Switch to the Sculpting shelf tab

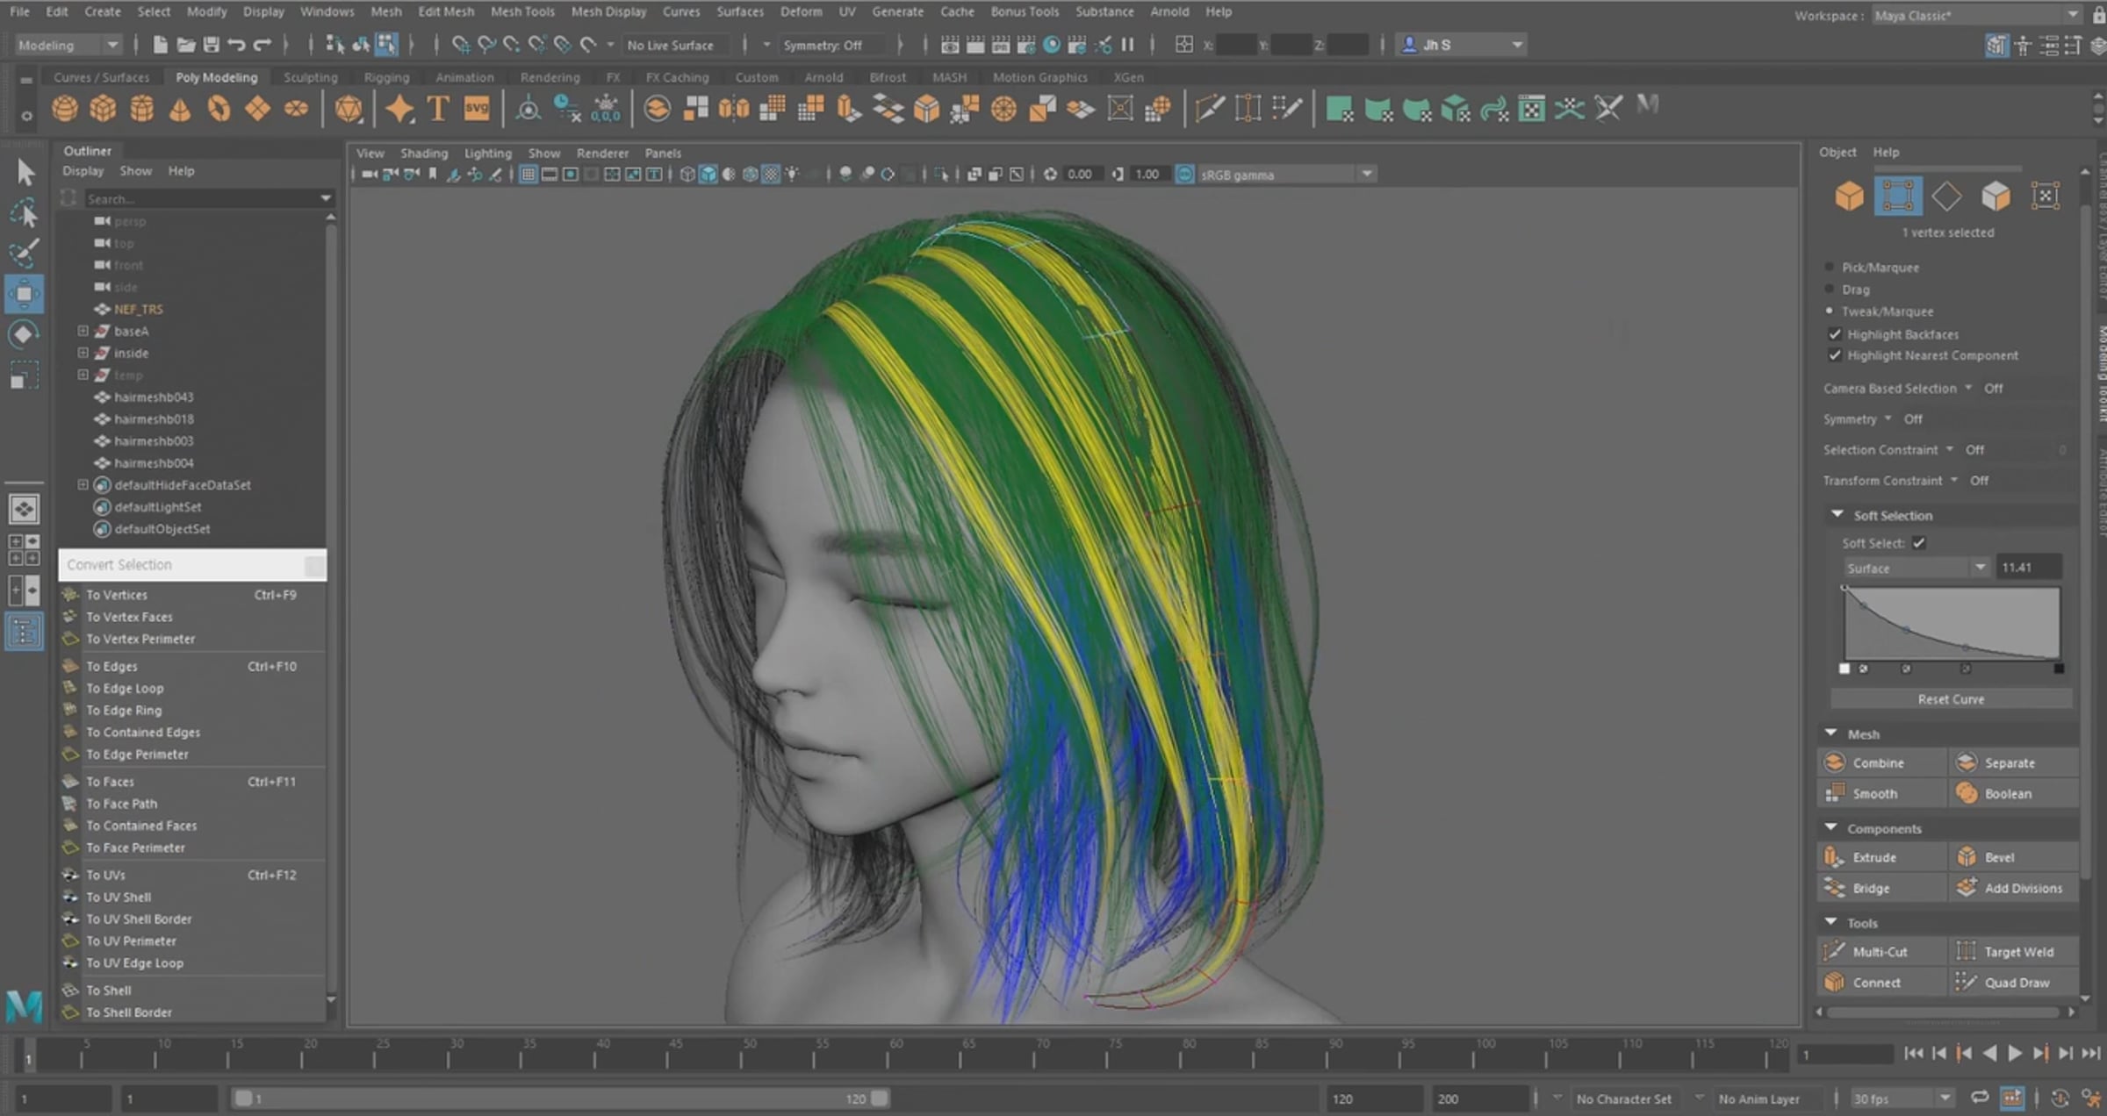coord(310,77)
